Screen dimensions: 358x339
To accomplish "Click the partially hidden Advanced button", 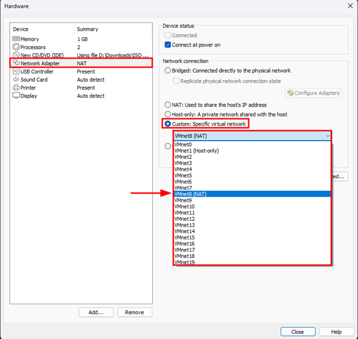I will (340, 177).
